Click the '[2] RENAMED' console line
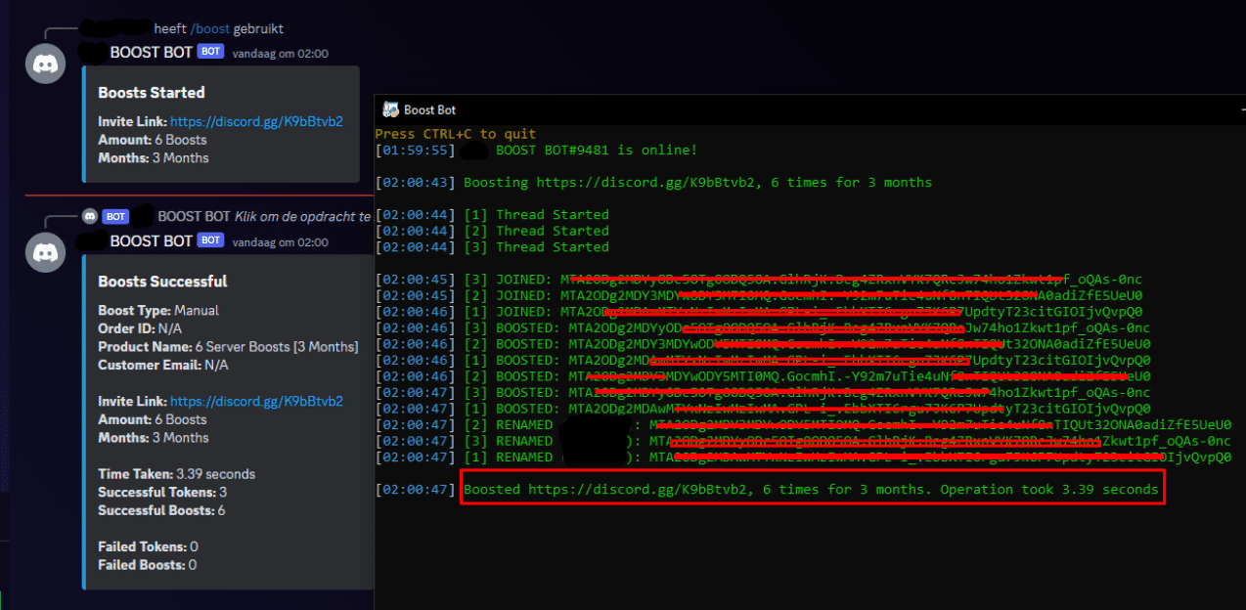The image size is (1246, 610). 803,425
